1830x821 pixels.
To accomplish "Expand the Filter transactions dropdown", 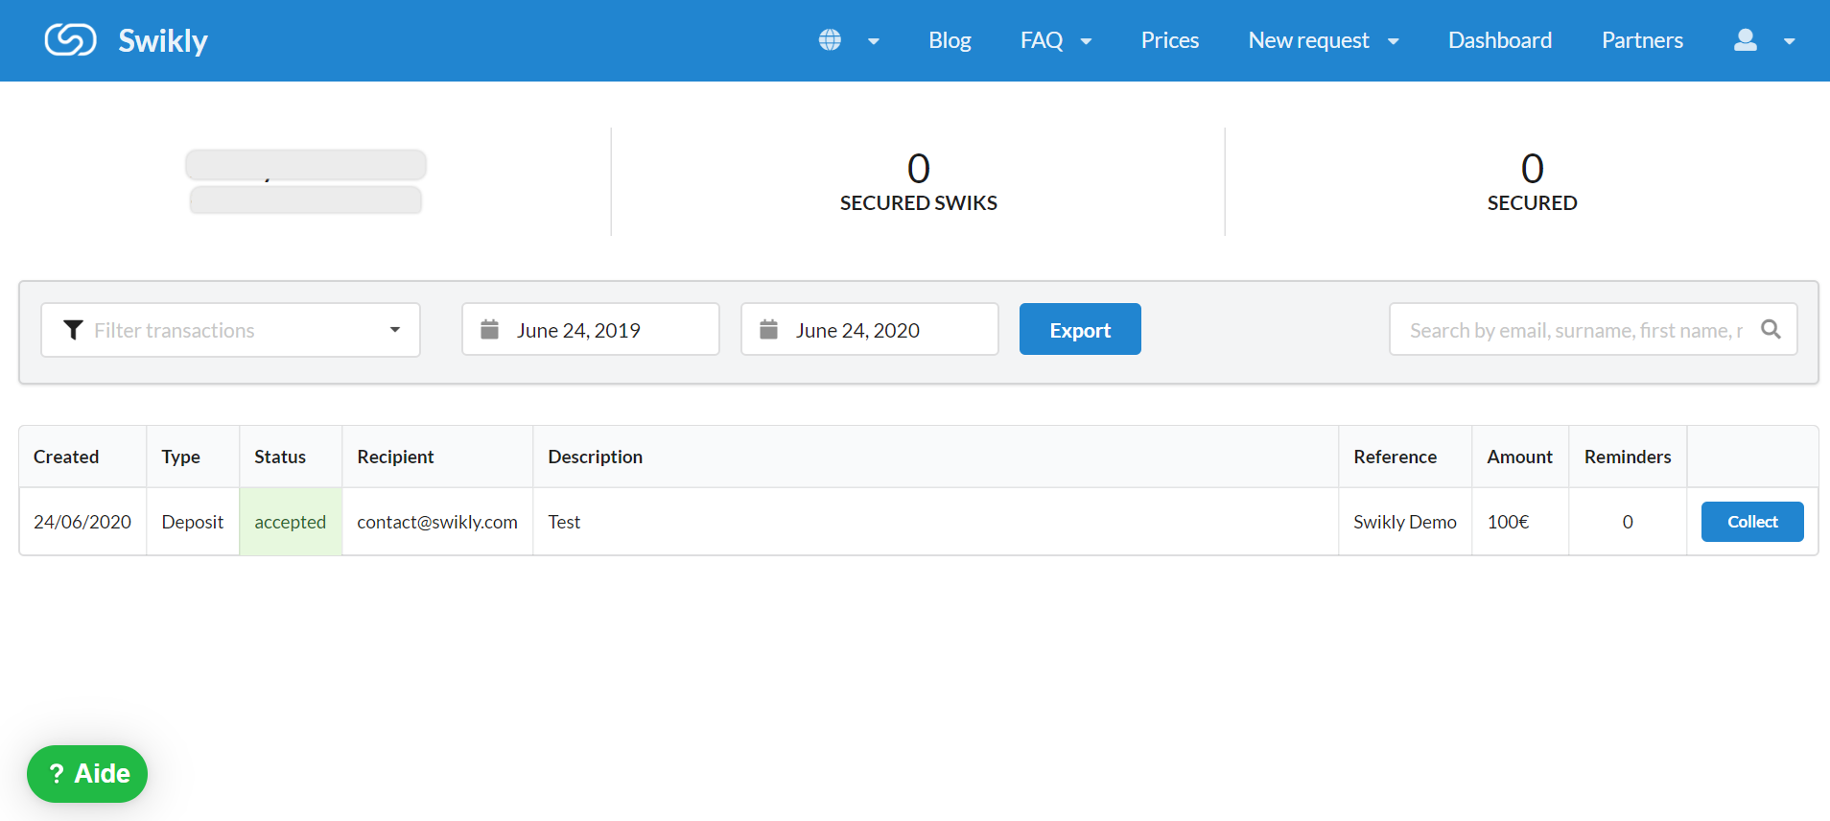I will coord(394,330).
